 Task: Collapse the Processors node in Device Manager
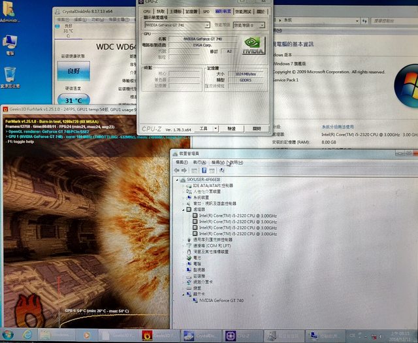(184, 209)
